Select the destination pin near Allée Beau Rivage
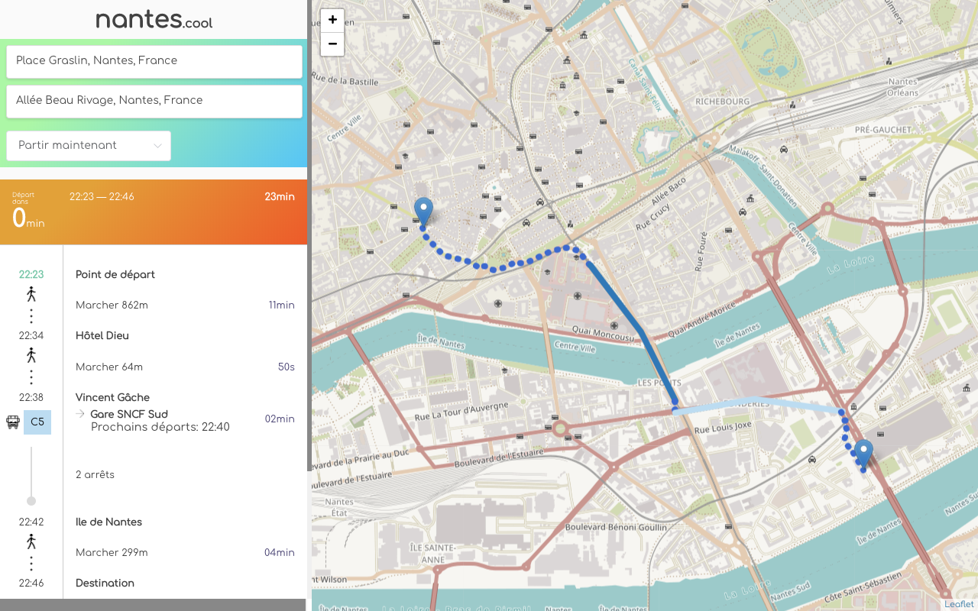Screen dimensions: 978x611 coord(863,454)
